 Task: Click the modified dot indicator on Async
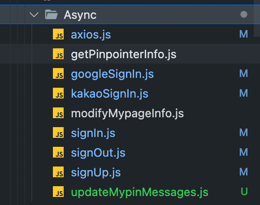point(244,14)
